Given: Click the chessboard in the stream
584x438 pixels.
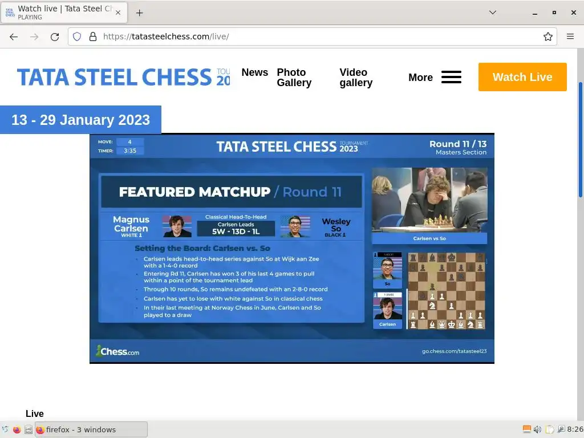Looking at the screenshot, I should pos(446,290).
